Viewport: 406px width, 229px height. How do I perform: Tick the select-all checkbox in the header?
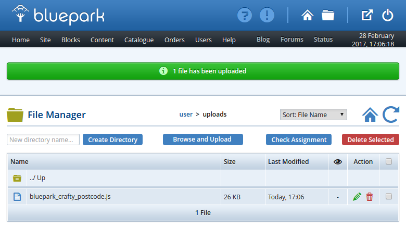(389, 161)
